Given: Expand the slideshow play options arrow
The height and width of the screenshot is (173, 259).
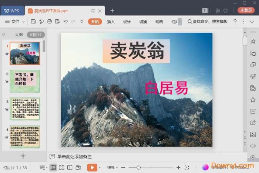Looking at the screenshot, I should click(x=100, y=168).
